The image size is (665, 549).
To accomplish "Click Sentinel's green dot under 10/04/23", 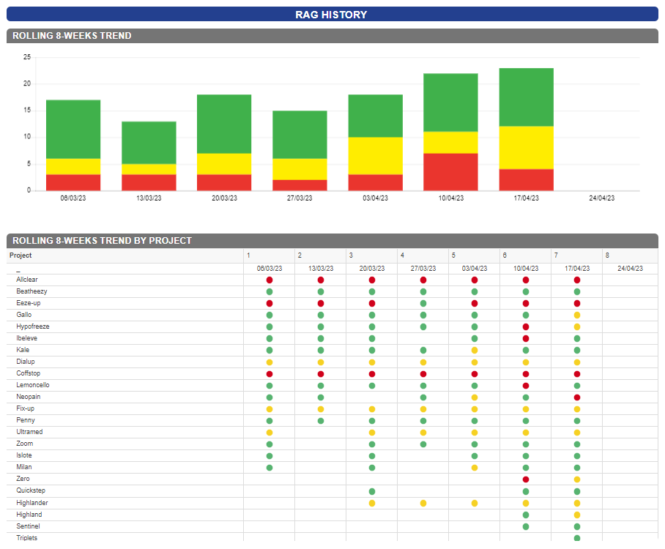I will tap(526, 526).
